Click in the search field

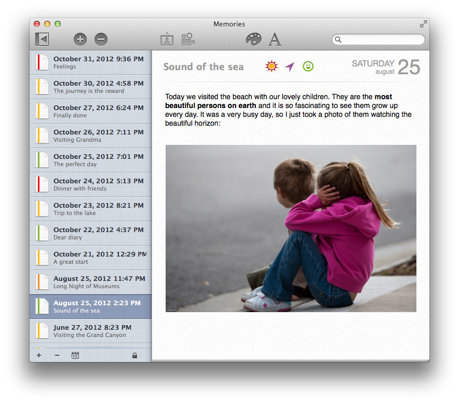pos(378,39)
